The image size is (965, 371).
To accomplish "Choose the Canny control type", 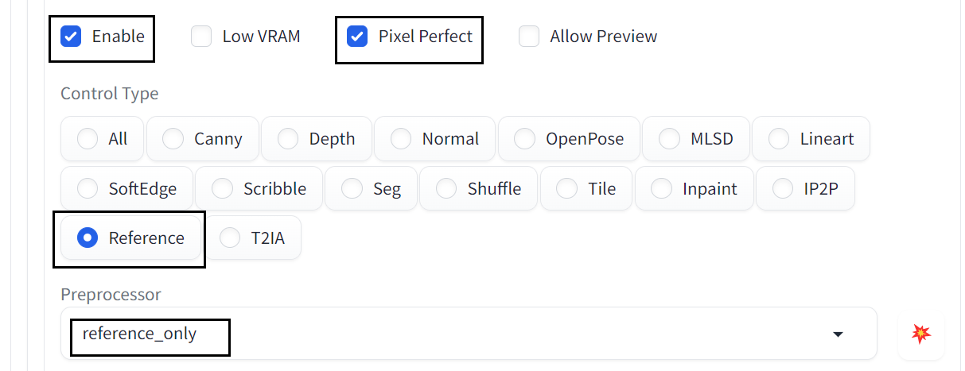I will pyautogui.click(x=202, y=139).
